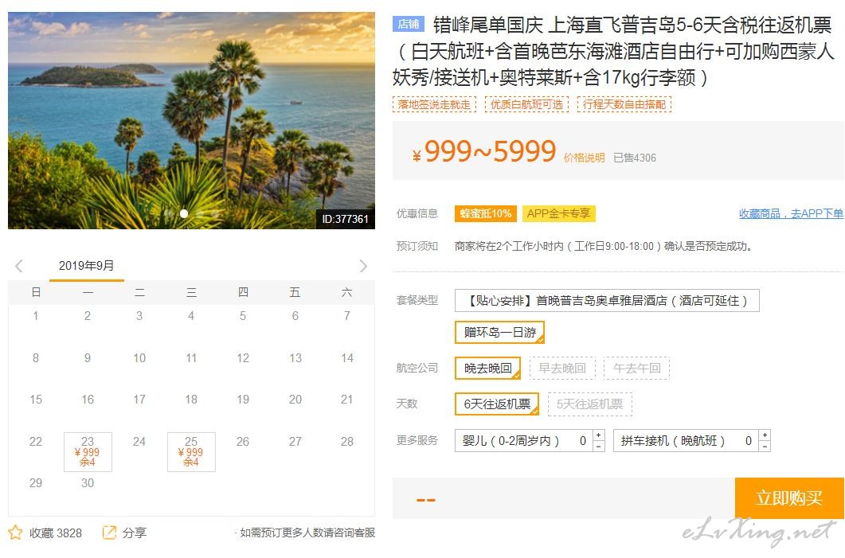Click the 蜂蜜抵10% discount tag
This screenshot has height=558, width=845.
pyautogui.click(x=486, y=214)
